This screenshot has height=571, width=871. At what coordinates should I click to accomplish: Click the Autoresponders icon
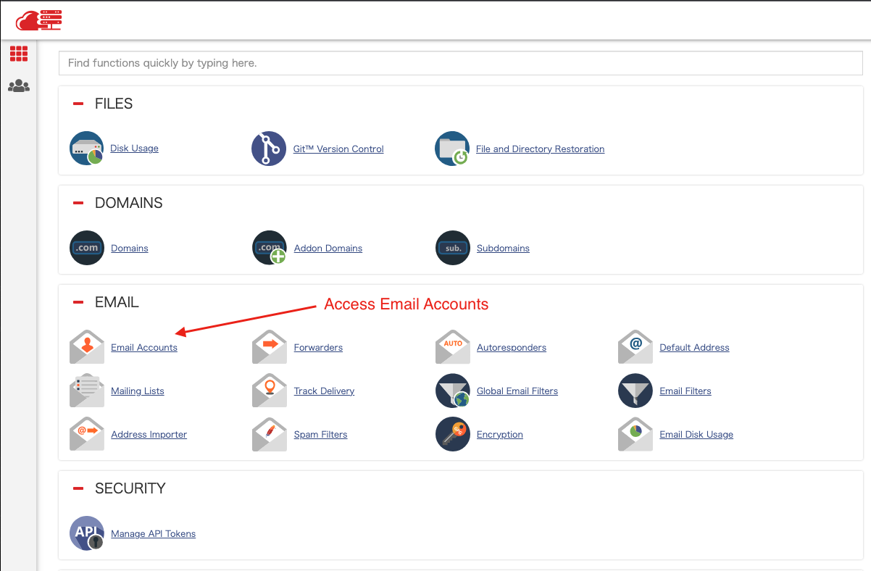pos(452,347)
